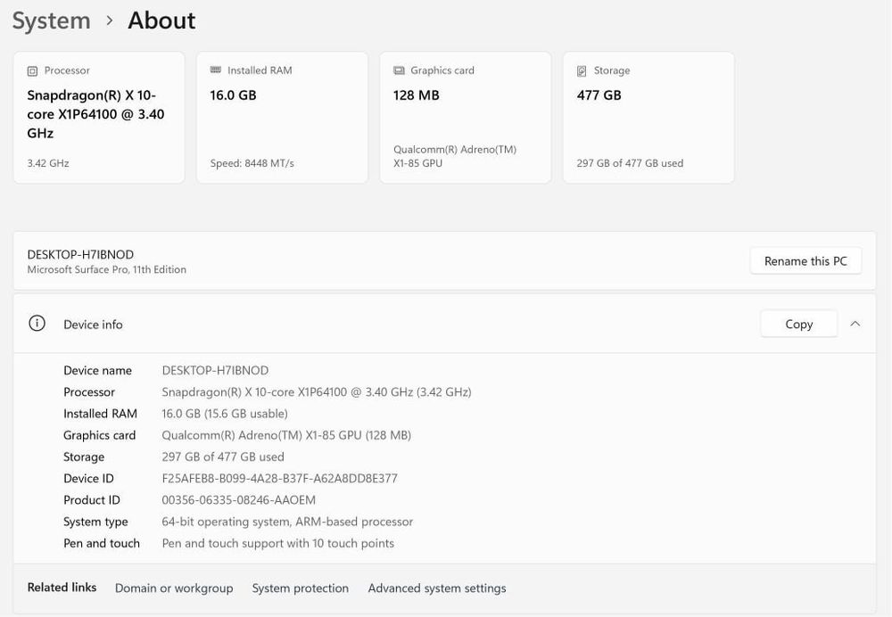Image resolution: width=892 pixels, height=617 pixels.
Task: Click the 'System type' label
Action: coord(95,522)
